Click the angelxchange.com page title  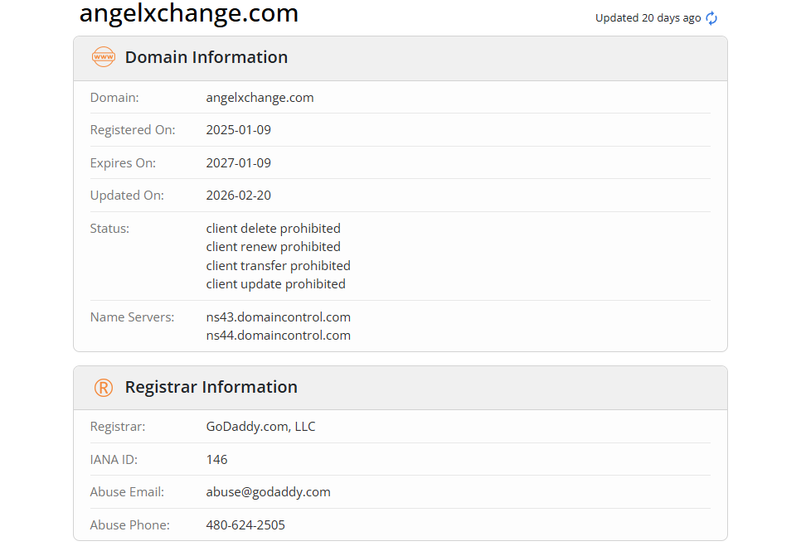(x=188, y=13)
